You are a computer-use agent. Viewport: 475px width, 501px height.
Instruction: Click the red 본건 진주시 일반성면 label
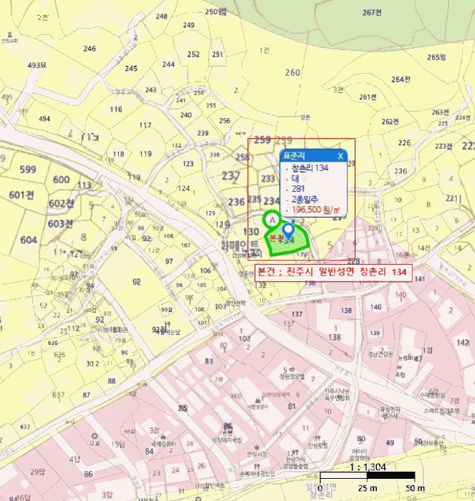point(333,273)
